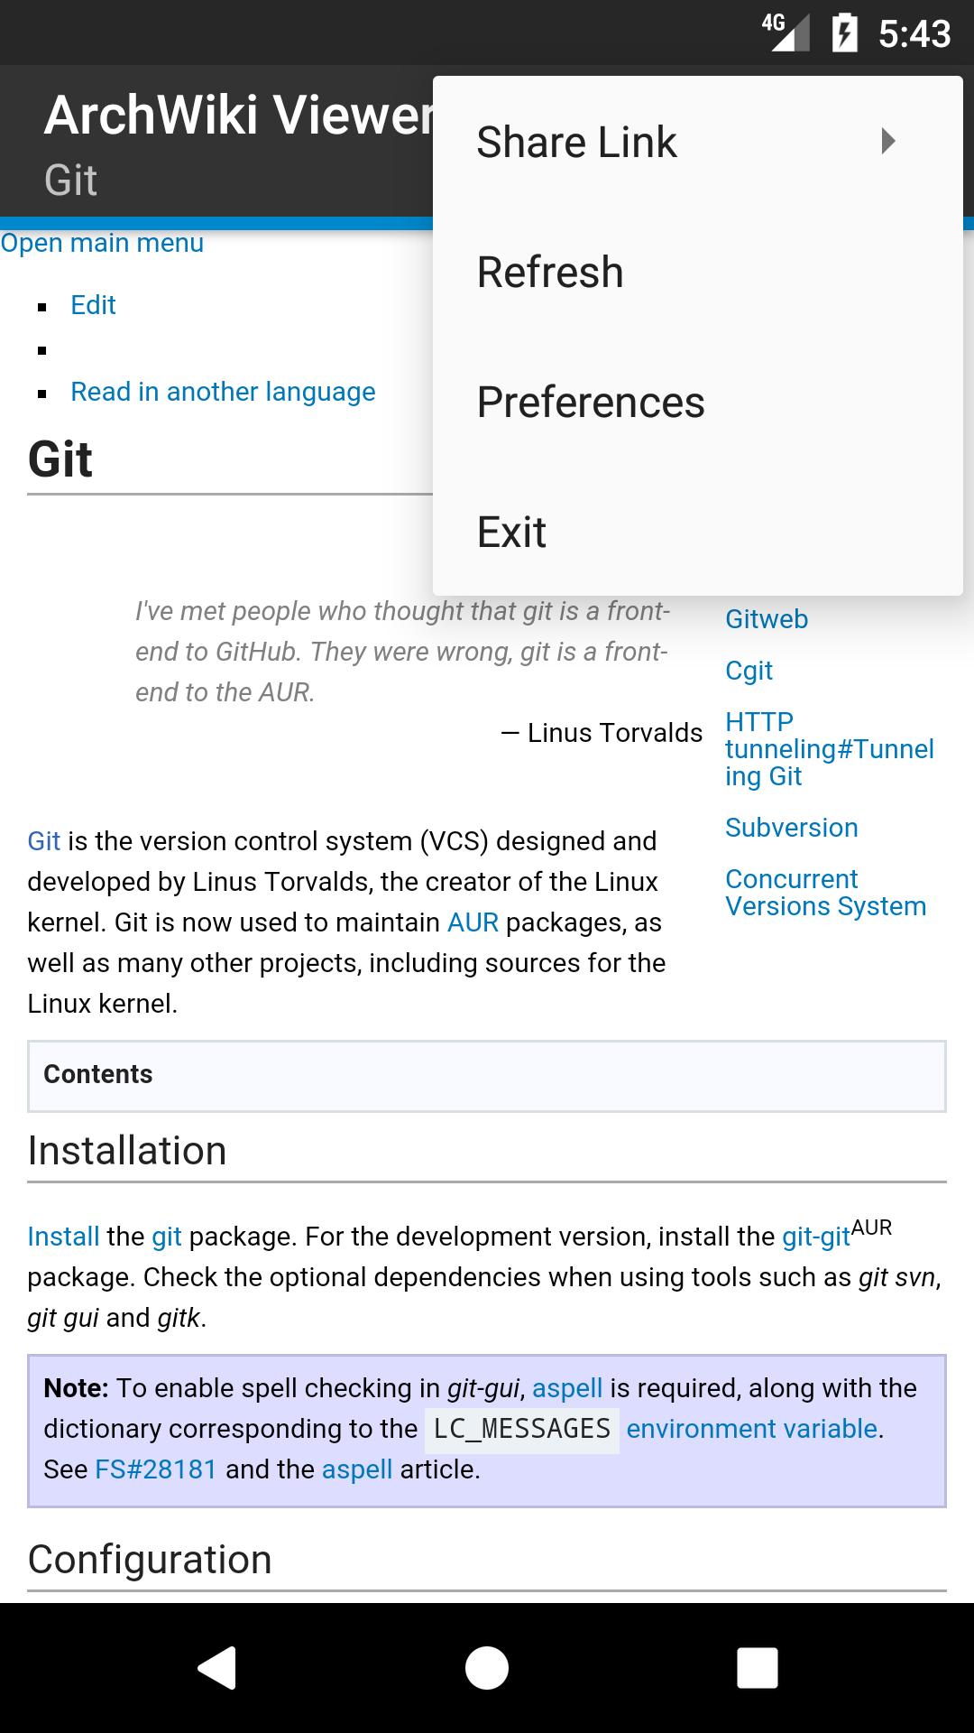Tap the home circle button
The height and width of the screenshot is (1733, 974).
[487, 1665]
